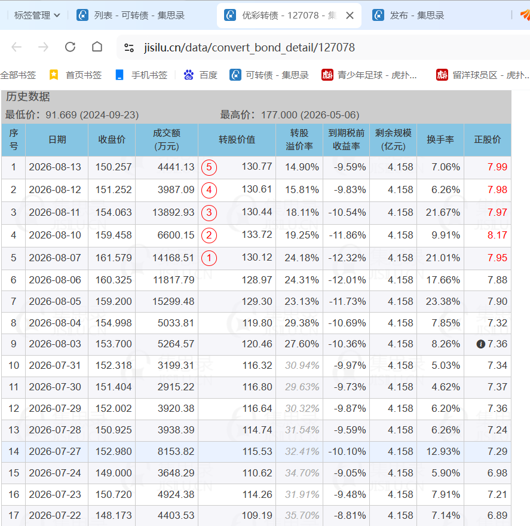Click the 成交额(万元) column header
This screenshot has height=526, width=530.
click(167, 140)
